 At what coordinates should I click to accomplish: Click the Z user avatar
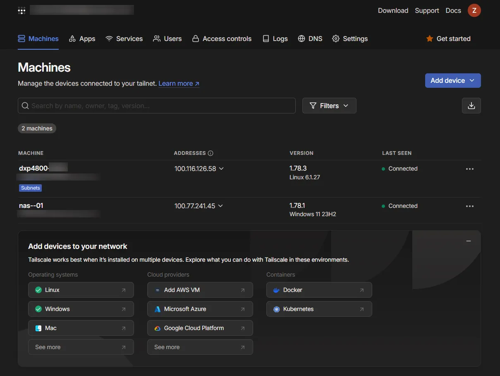coord(474,11)
